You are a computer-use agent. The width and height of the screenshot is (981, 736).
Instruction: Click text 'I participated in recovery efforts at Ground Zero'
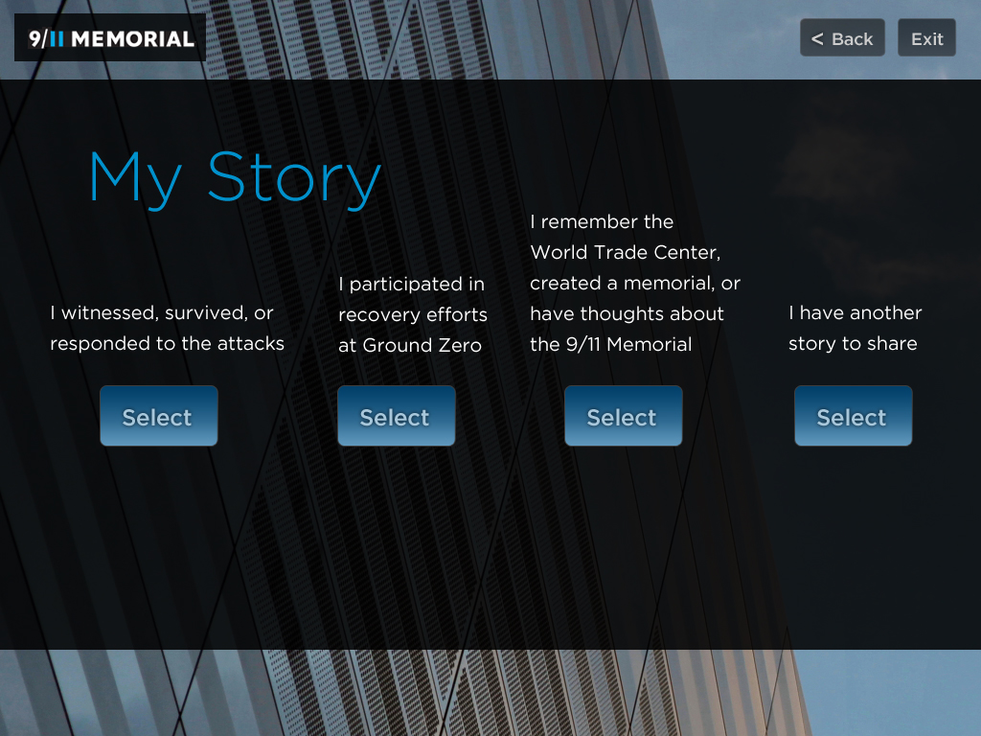click(x=413, y=314)
